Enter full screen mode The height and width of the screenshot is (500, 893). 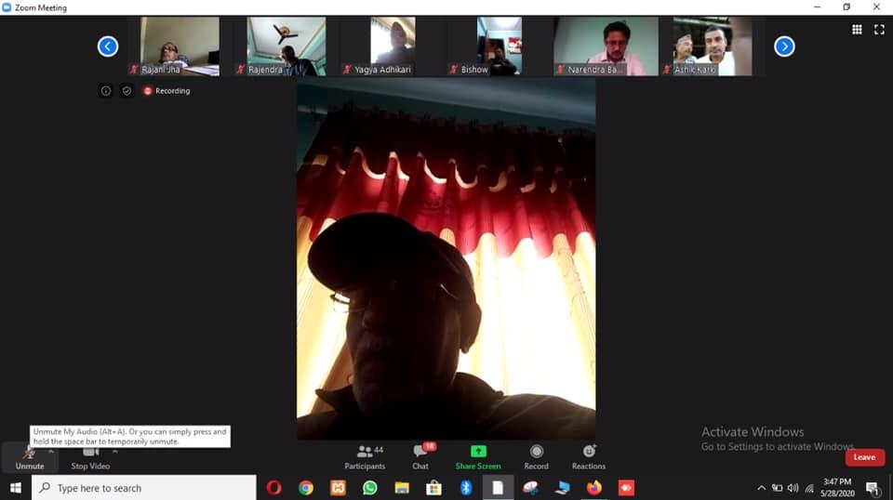pyautogui.click(x=879, y=30)
